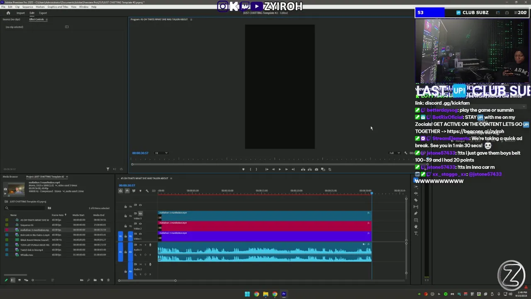Select the Razor tool in tools panel
Image resolution: width=531 pixels, height=299 pixels.
pos(416,200)
